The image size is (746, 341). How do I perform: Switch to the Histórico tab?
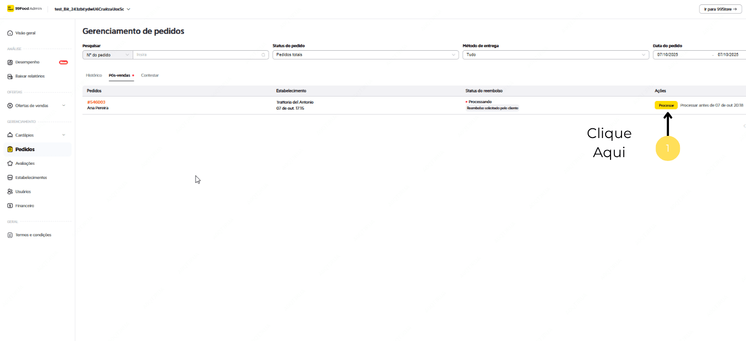(x=94, y=75)
